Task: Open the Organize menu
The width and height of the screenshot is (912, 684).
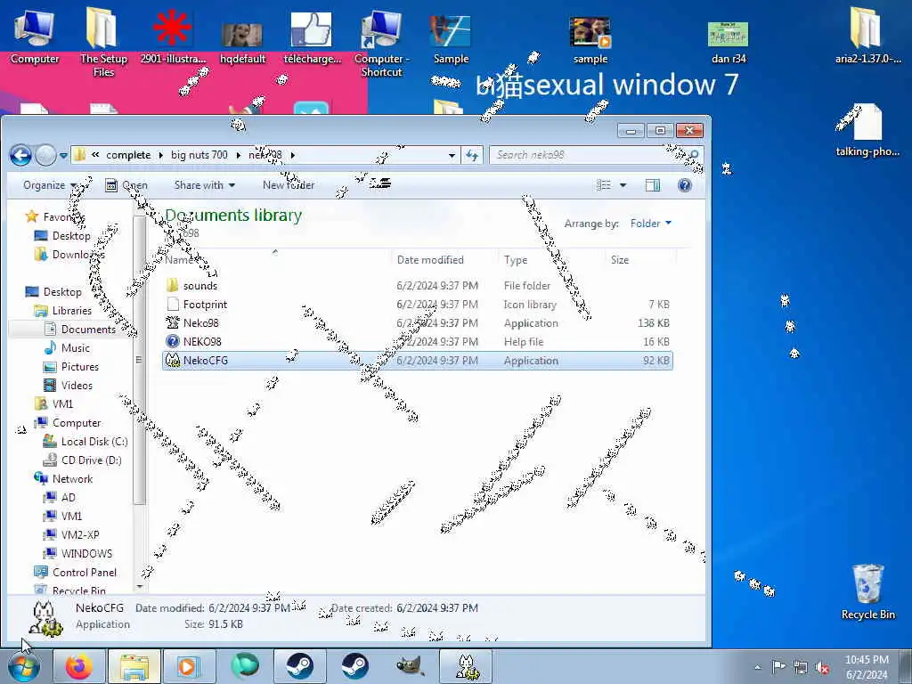Action: [x=49, y=185]
